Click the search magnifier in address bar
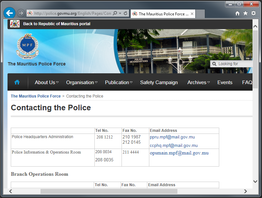 (x=115, y=13)
